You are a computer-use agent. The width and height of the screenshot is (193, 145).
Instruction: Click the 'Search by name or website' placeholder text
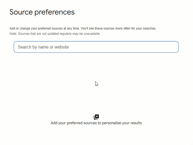pos(43,47)
